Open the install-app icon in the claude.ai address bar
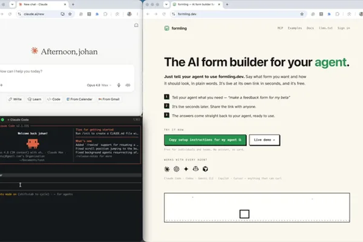 [x=62, y=14]
